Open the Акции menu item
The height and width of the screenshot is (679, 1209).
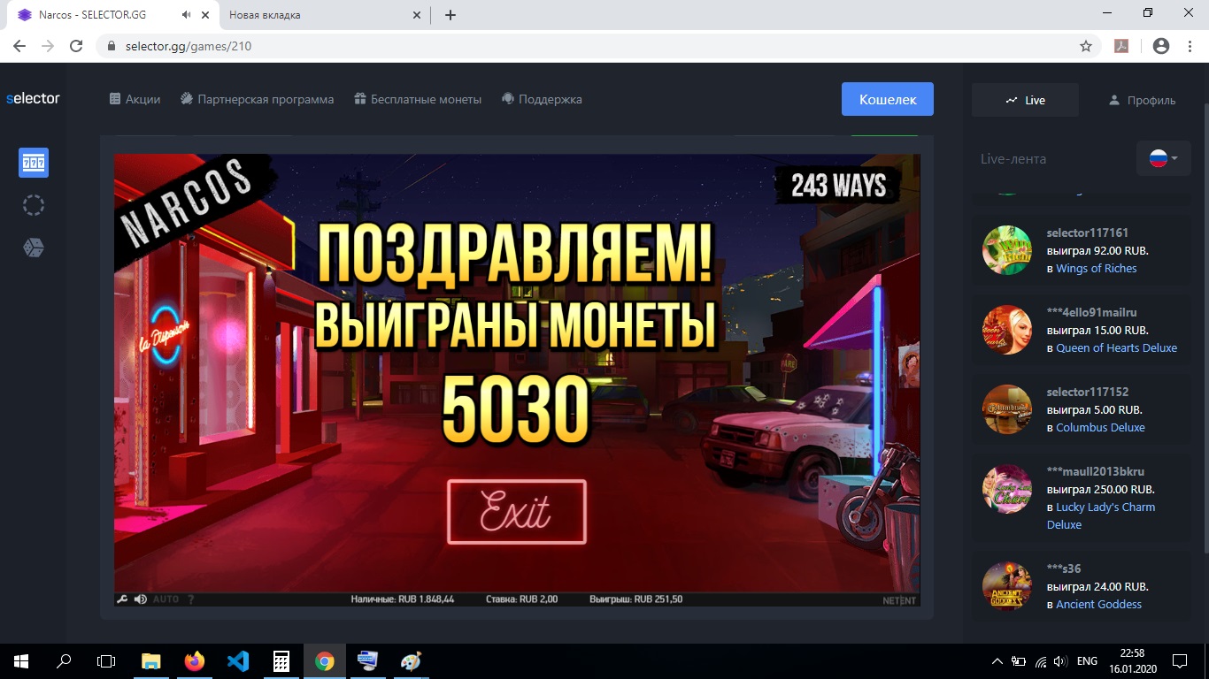[x=135, y=99]
